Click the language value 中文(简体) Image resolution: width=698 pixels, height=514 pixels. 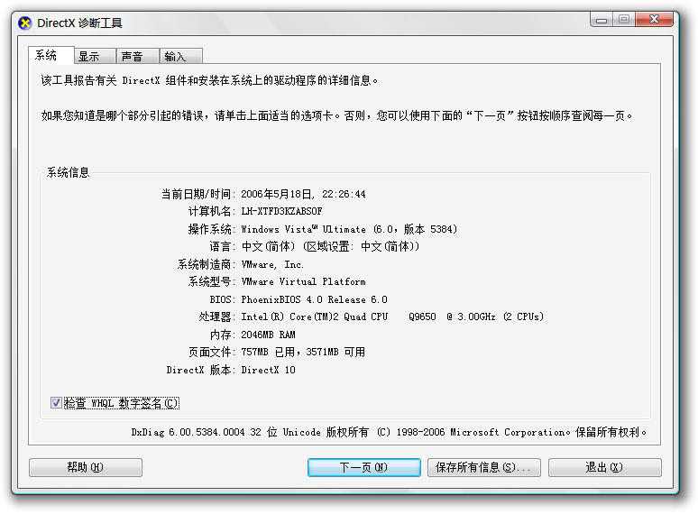(330, 246)
